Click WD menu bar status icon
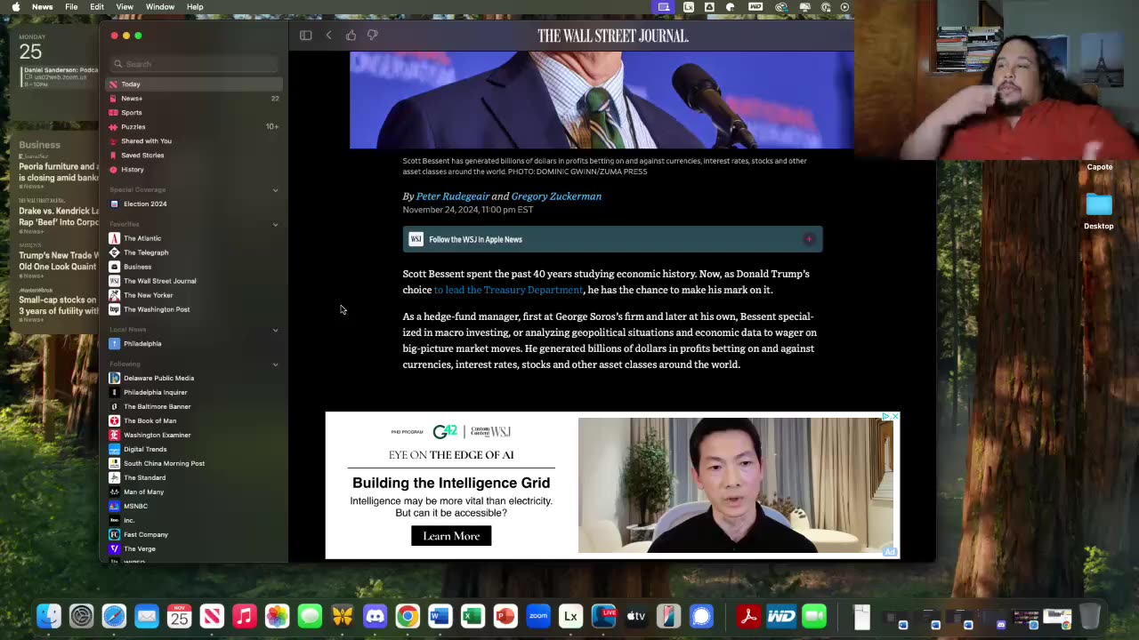 click(755, 7)
